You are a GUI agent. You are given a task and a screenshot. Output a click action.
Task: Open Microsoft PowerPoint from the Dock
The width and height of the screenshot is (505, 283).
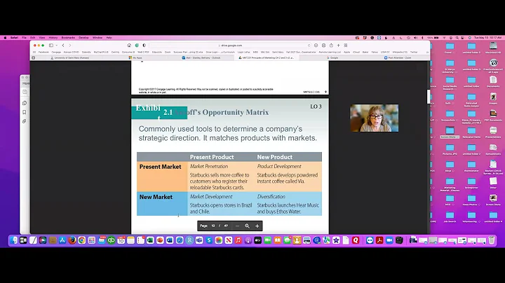pyautogui.click(x=160, y=240)
